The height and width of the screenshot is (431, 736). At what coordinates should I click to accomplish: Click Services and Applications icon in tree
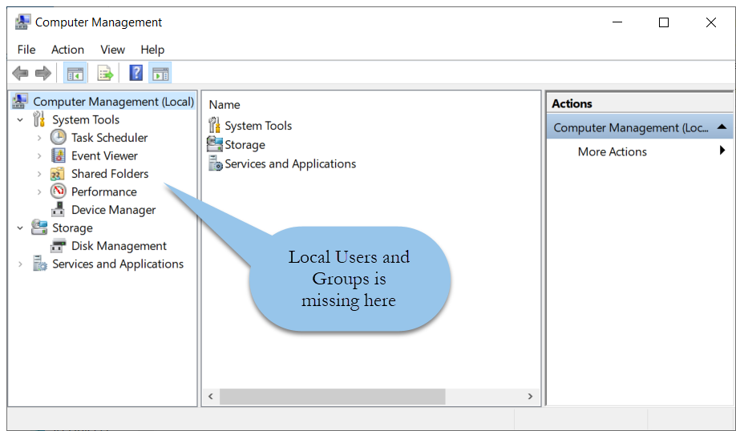point(40,264)
